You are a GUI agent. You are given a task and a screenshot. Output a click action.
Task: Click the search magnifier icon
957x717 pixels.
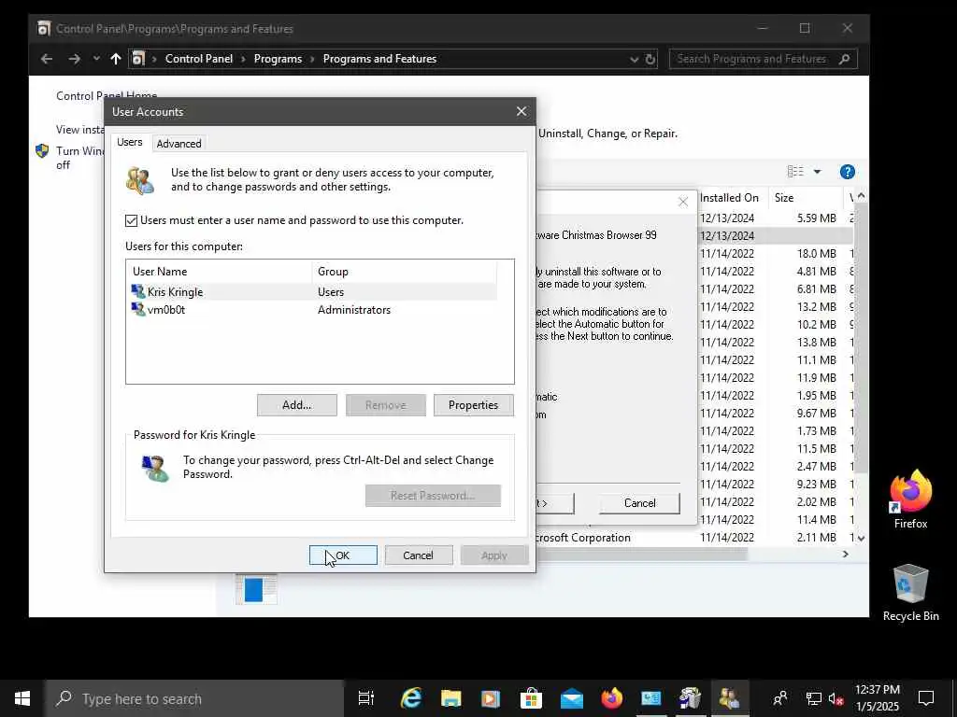point(844,59)
